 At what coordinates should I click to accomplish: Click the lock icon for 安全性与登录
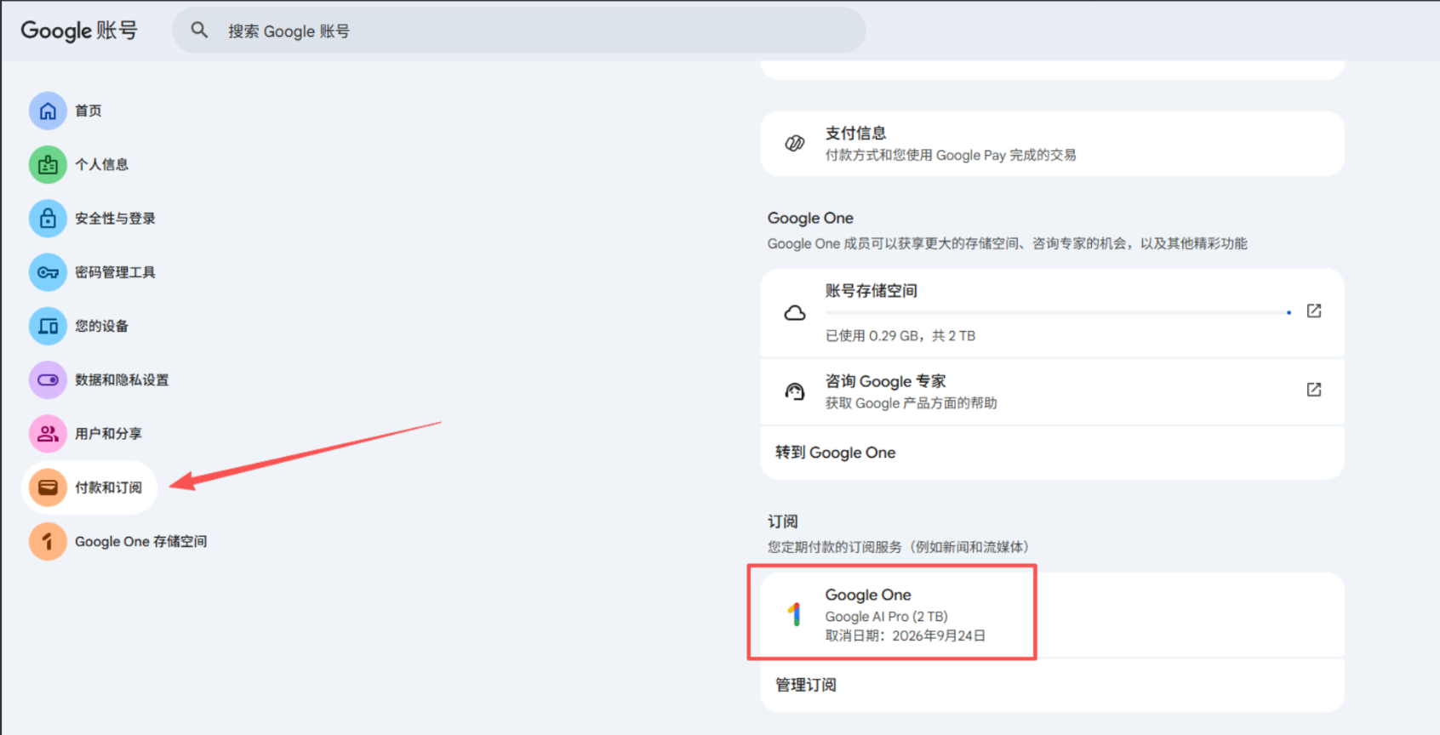48,219
